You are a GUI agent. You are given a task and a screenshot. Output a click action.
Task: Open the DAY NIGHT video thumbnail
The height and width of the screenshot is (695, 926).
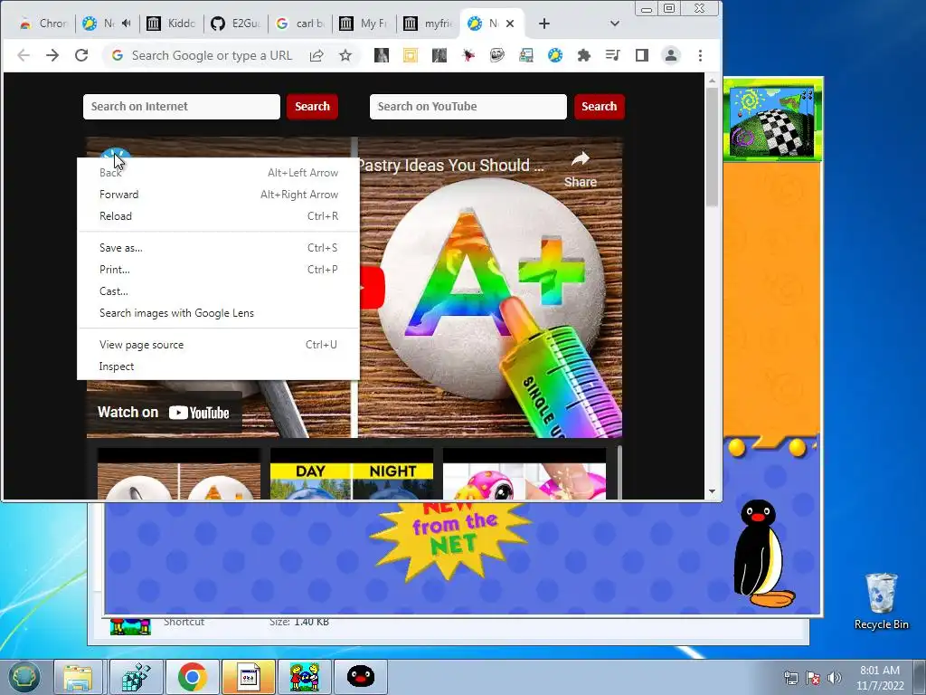tap(352, 474)
